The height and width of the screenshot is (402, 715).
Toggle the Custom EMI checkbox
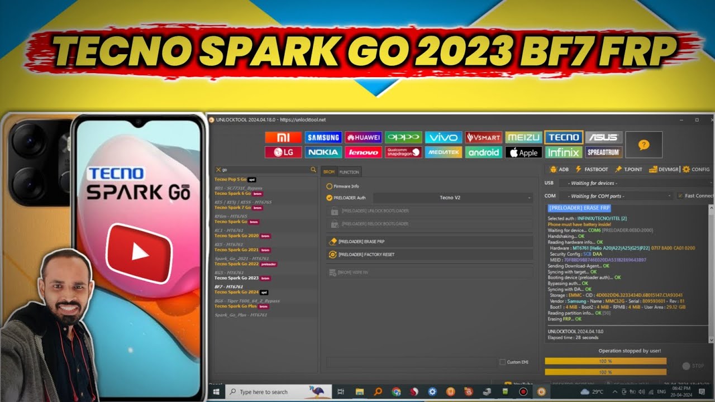503,362
